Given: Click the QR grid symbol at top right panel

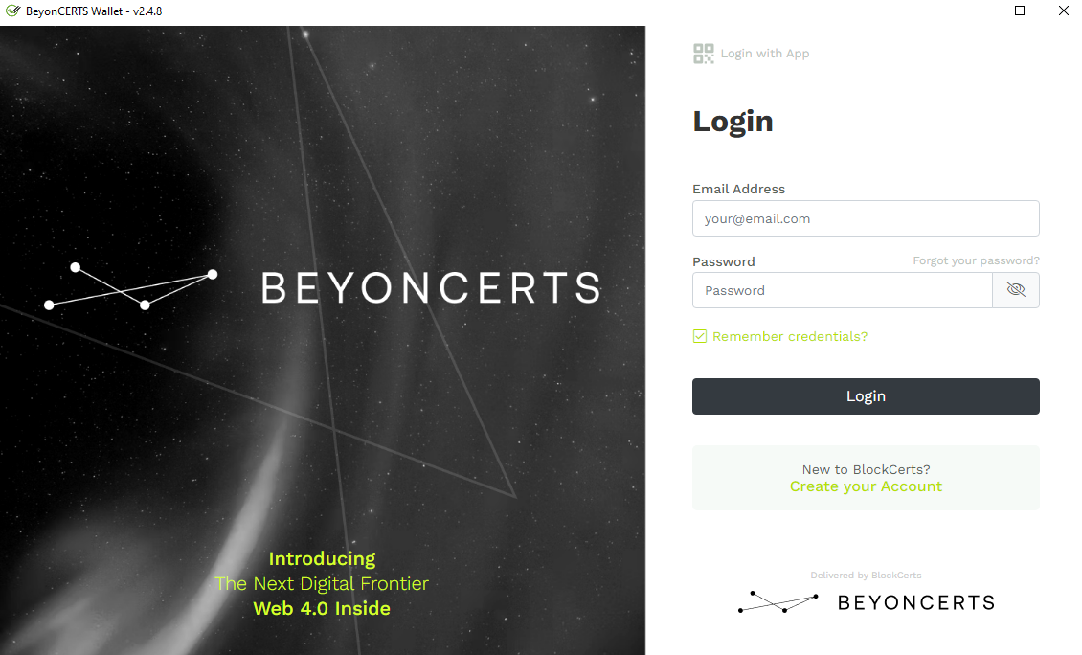Looking at the screenshot, I should [x=703, y=54].
